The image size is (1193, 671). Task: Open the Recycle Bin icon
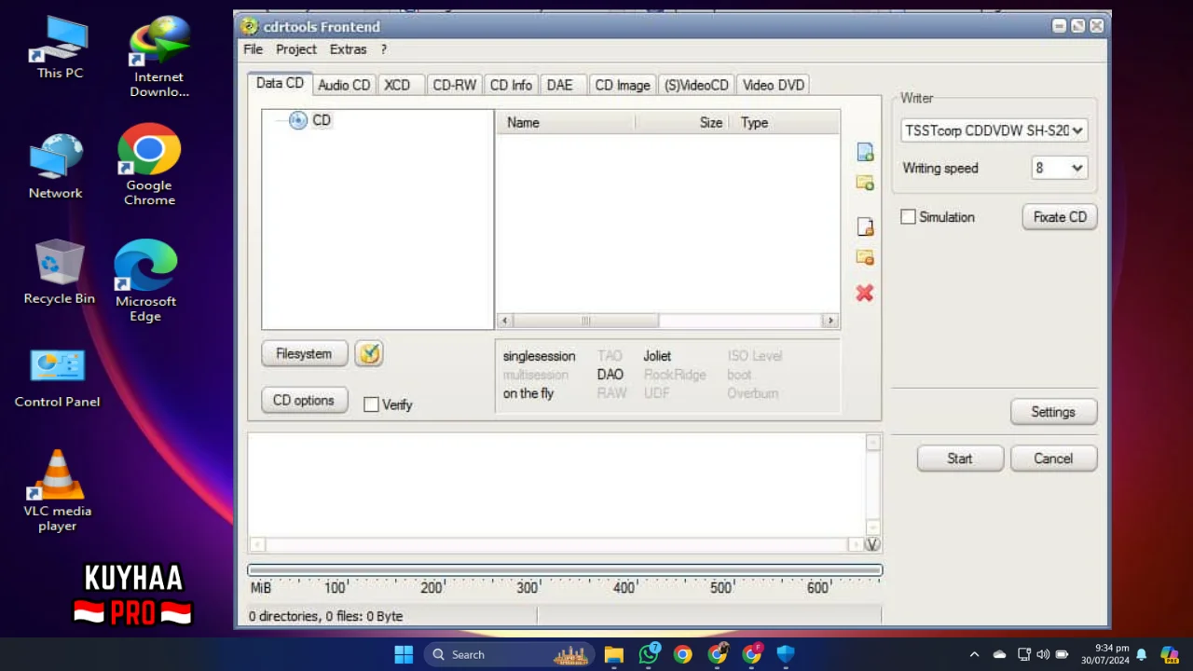(60, 272)
